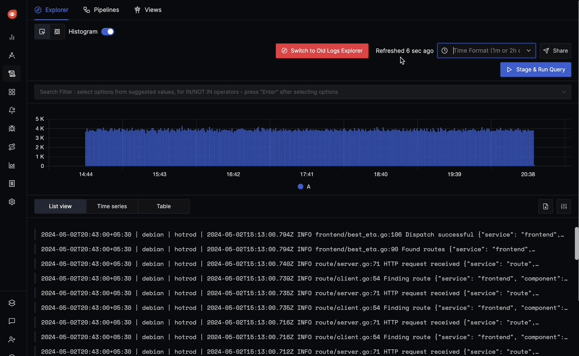
Task: Click the SigNoz eye logo
Action: pos(12,14)
